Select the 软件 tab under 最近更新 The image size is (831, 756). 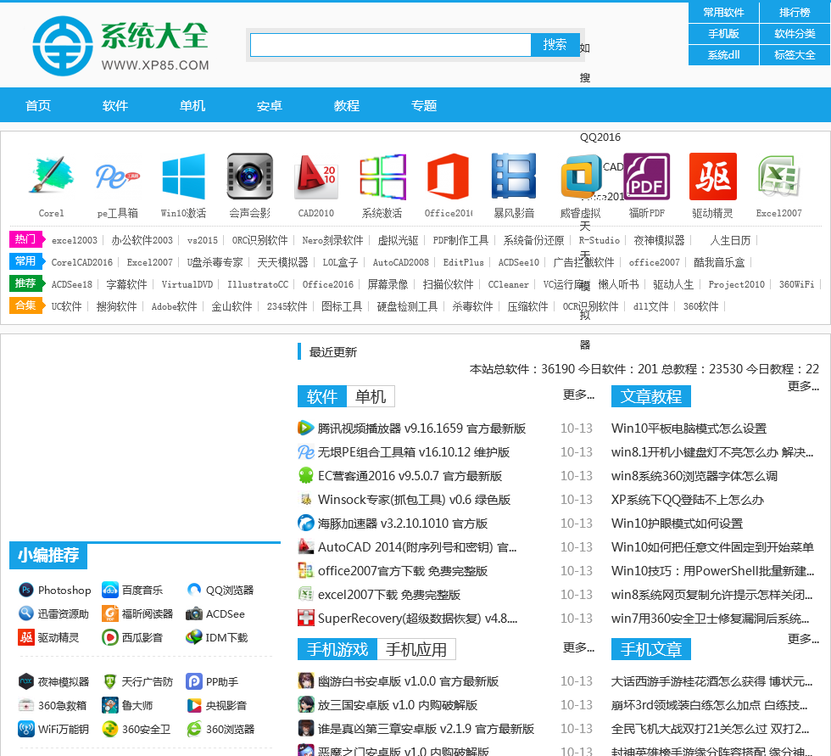point(322,396)
